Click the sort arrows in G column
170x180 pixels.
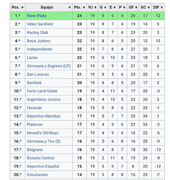(105, 8)
